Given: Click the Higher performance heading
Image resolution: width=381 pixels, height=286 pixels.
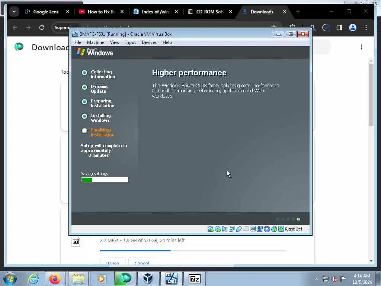Looking at the screenshot, I should point(189,73).
